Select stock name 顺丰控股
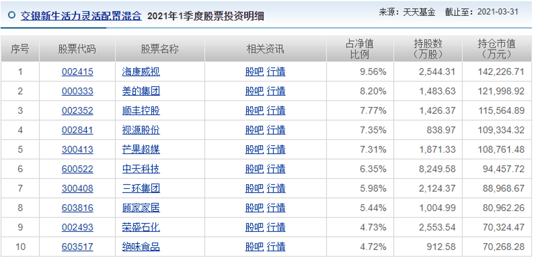This screenshot has height=258, width=534. click(141, 111)
